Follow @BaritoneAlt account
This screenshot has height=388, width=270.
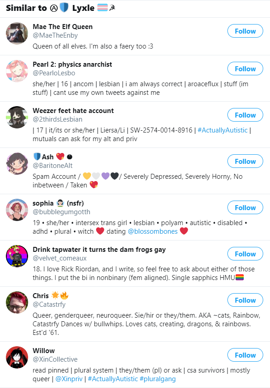(x=245, y=161)
